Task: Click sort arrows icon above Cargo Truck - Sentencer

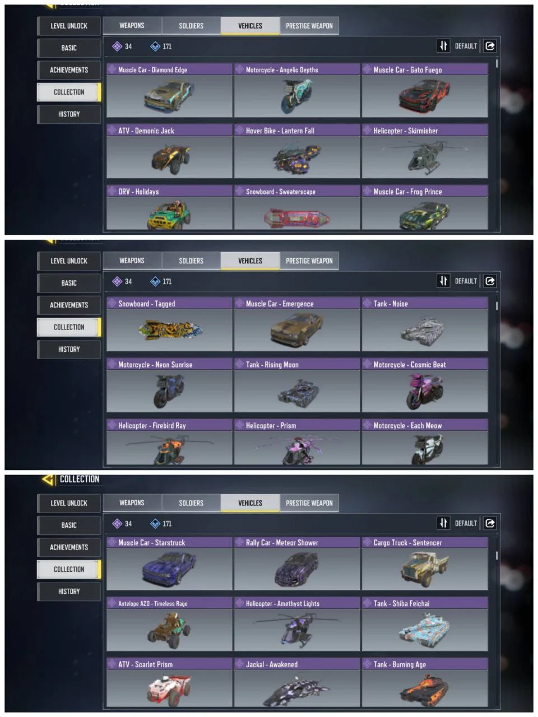Action: pyautogui.click(x=443, y=523)
